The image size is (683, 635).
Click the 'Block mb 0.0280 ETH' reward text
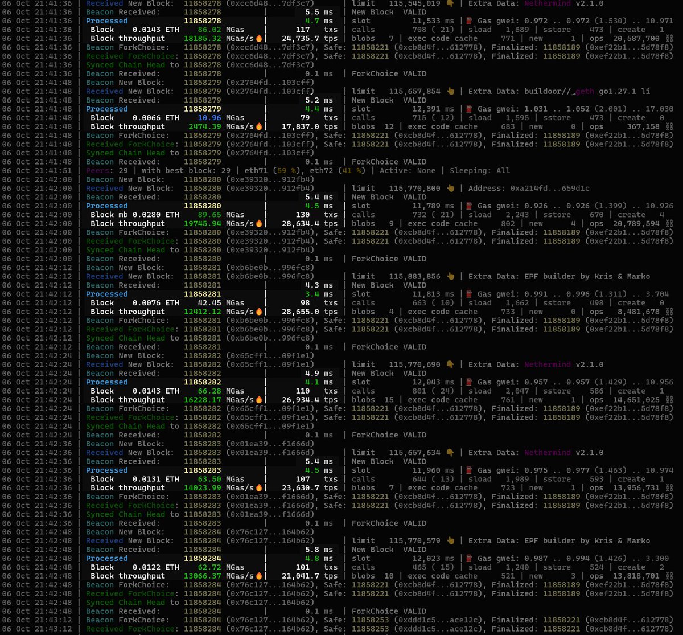134,215
